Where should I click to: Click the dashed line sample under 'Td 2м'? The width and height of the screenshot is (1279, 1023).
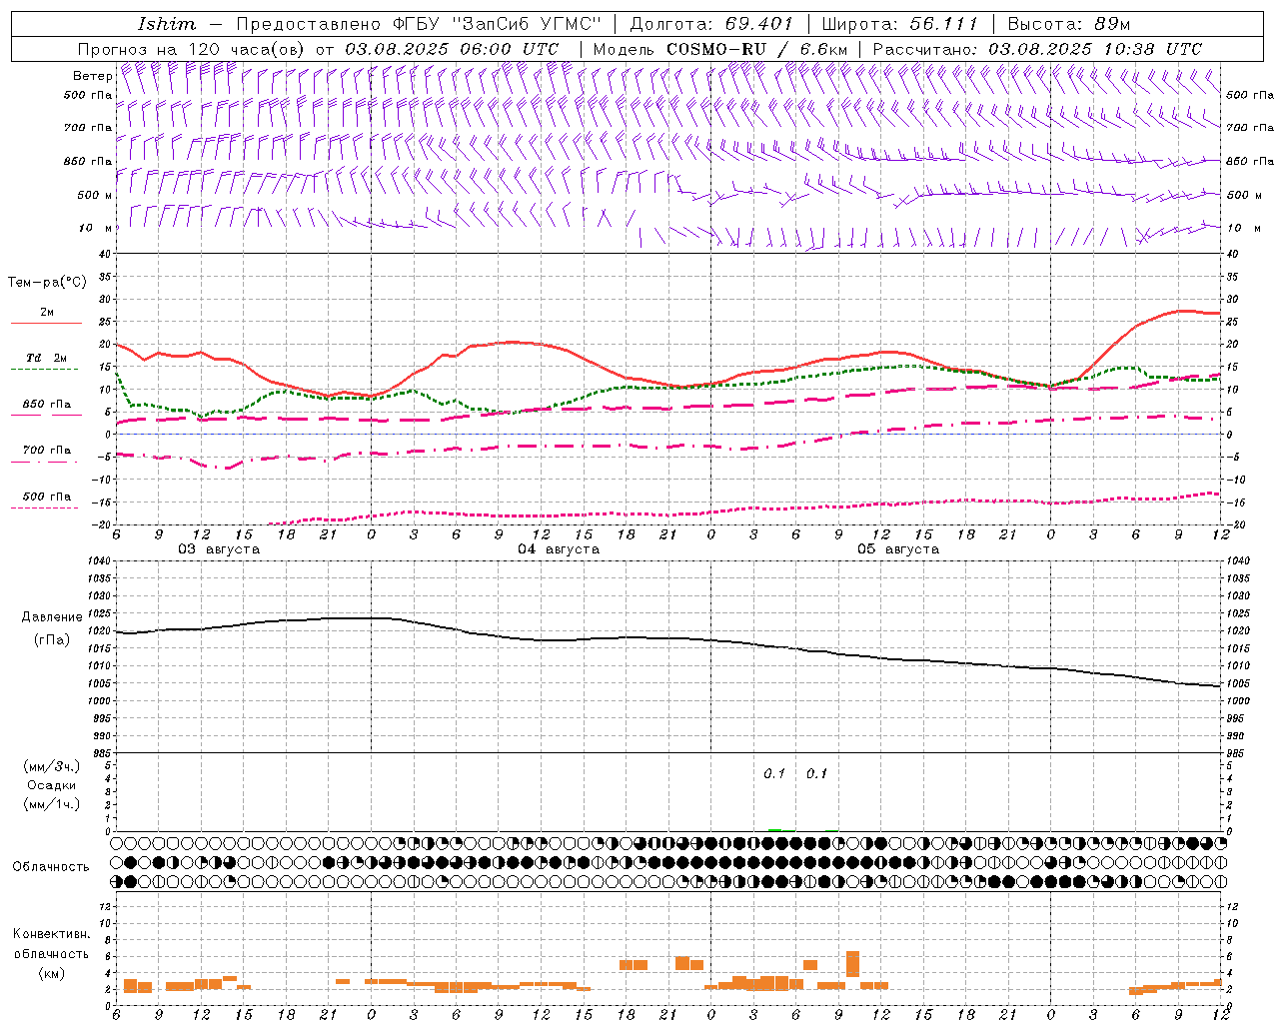45,370
